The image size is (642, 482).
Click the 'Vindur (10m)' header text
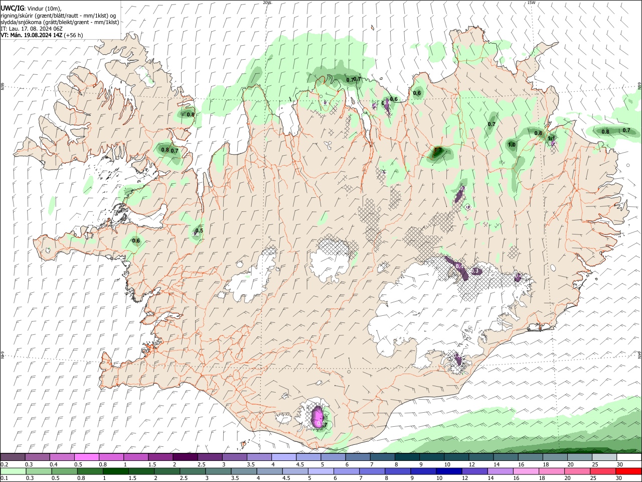tap(44, 9)
